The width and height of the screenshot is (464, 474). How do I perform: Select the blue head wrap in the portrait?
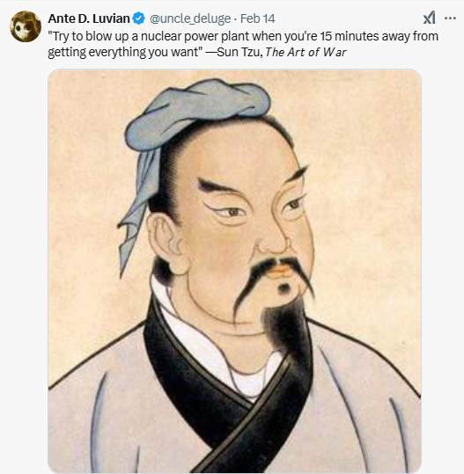pyautogui.click(x=194, y=130)
